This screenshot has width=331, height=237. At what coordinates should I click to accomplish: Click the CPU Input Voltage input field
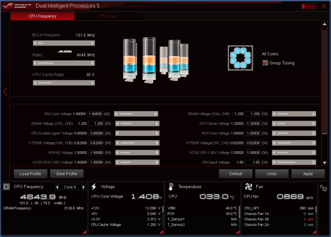[253, 162]
